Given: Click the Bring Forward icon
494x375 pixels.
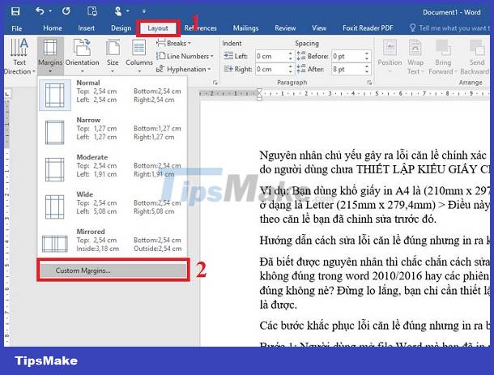Looking at the screenshot, I should 443,48.
